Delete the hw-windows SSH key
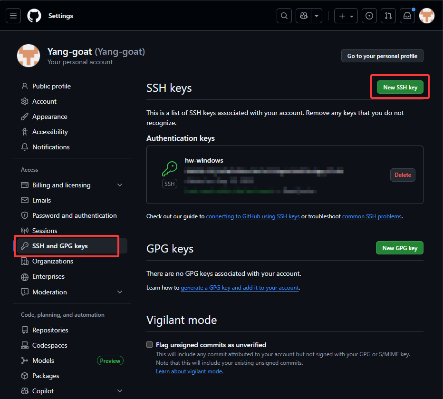This screenshot has height=399, width=443. (403, 175)
